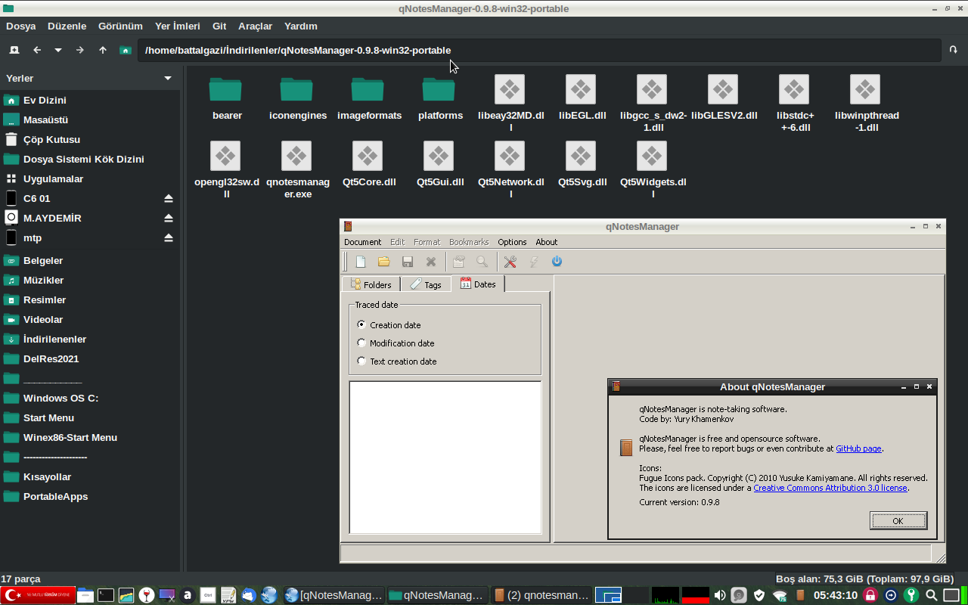Viewport: 968px width, 605px height.
Task: Click the new tab icon in file manager toolbar
Action: pos(14,50)
